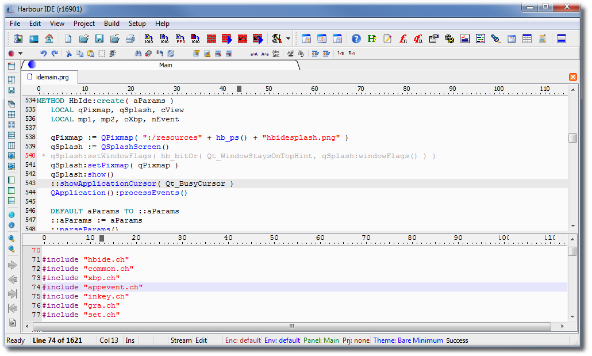Click the blue Help question mark icon

(x=356, y=39)
